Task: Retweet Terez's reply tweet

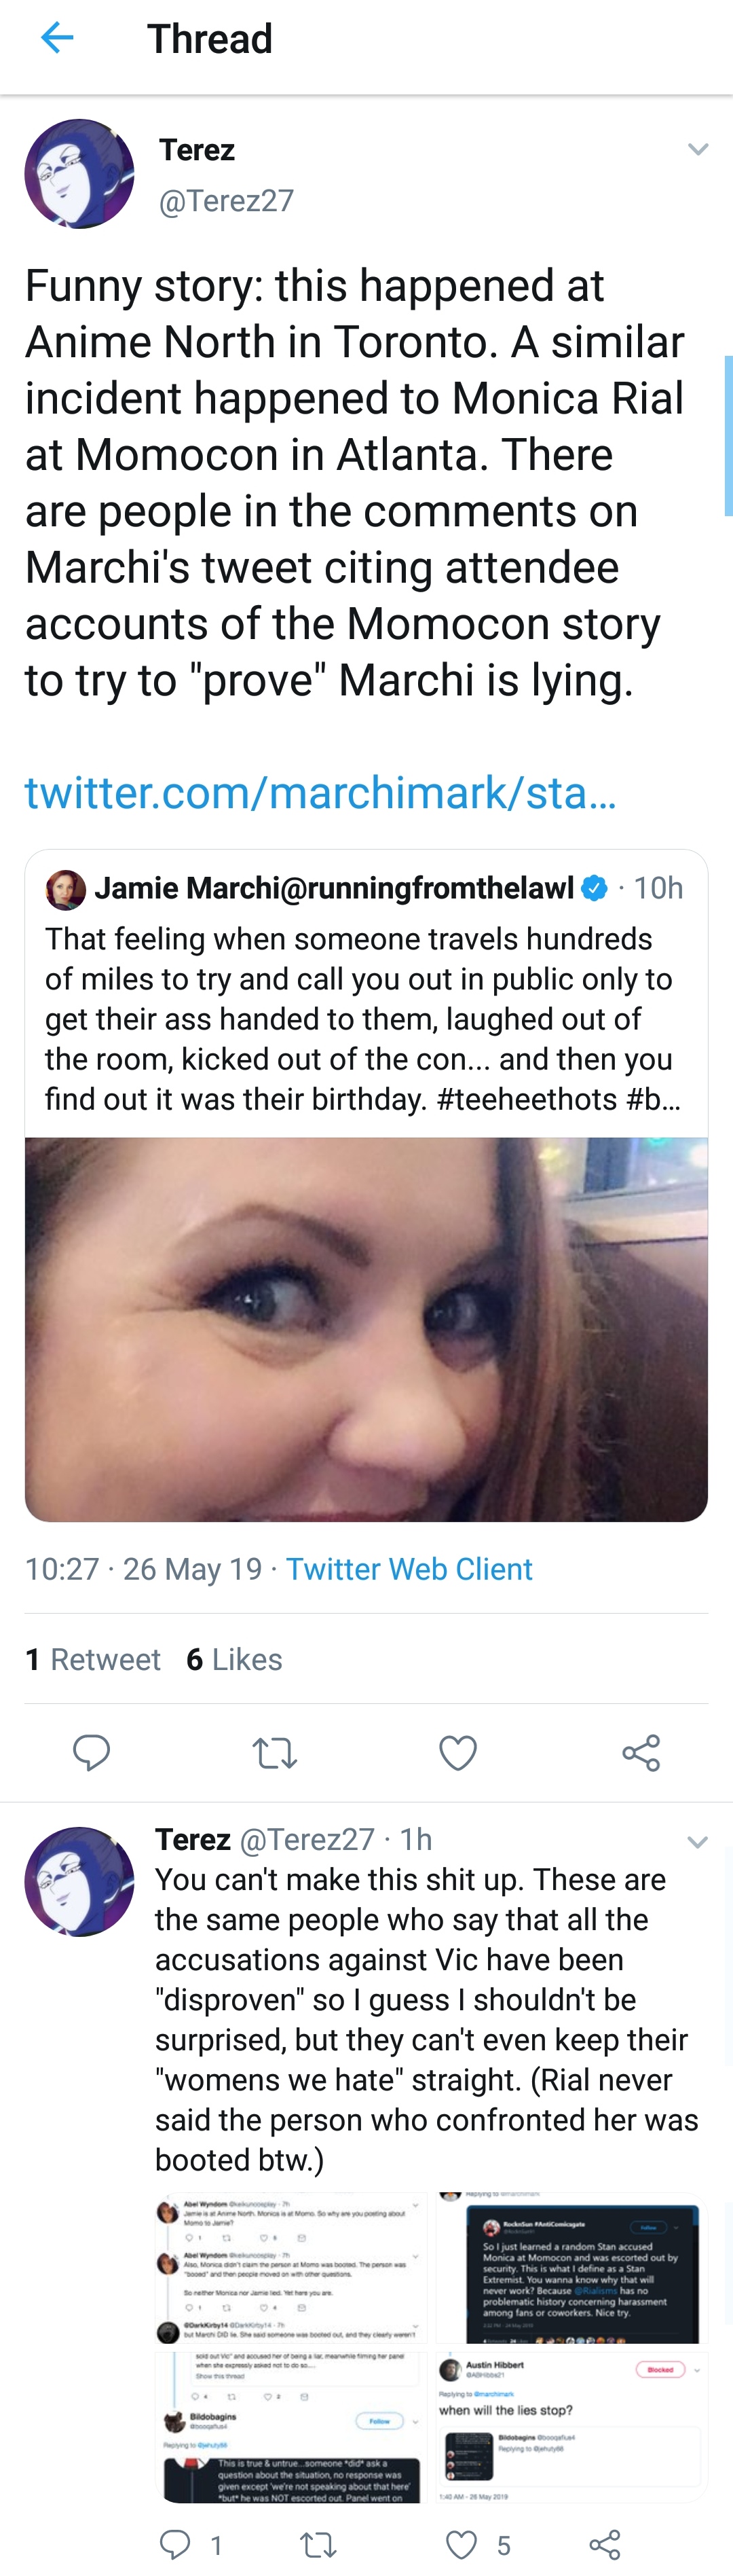Action: click(x=318, y=2544)
